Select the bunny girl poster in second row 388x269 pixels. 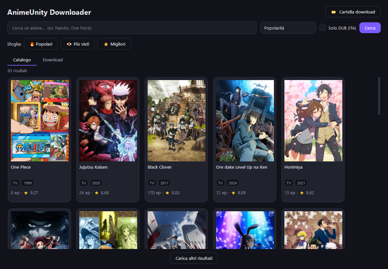tap(245, 230)
